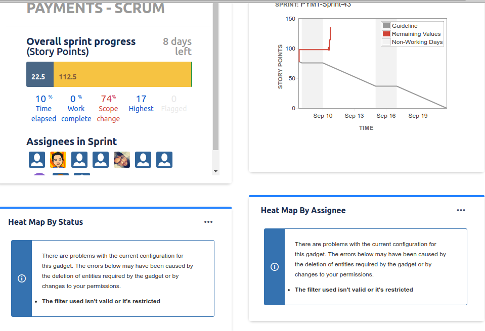485x331 pixels.
Task: Select the assignee photo avatar with glasses
Action: (x=122, y=160)
